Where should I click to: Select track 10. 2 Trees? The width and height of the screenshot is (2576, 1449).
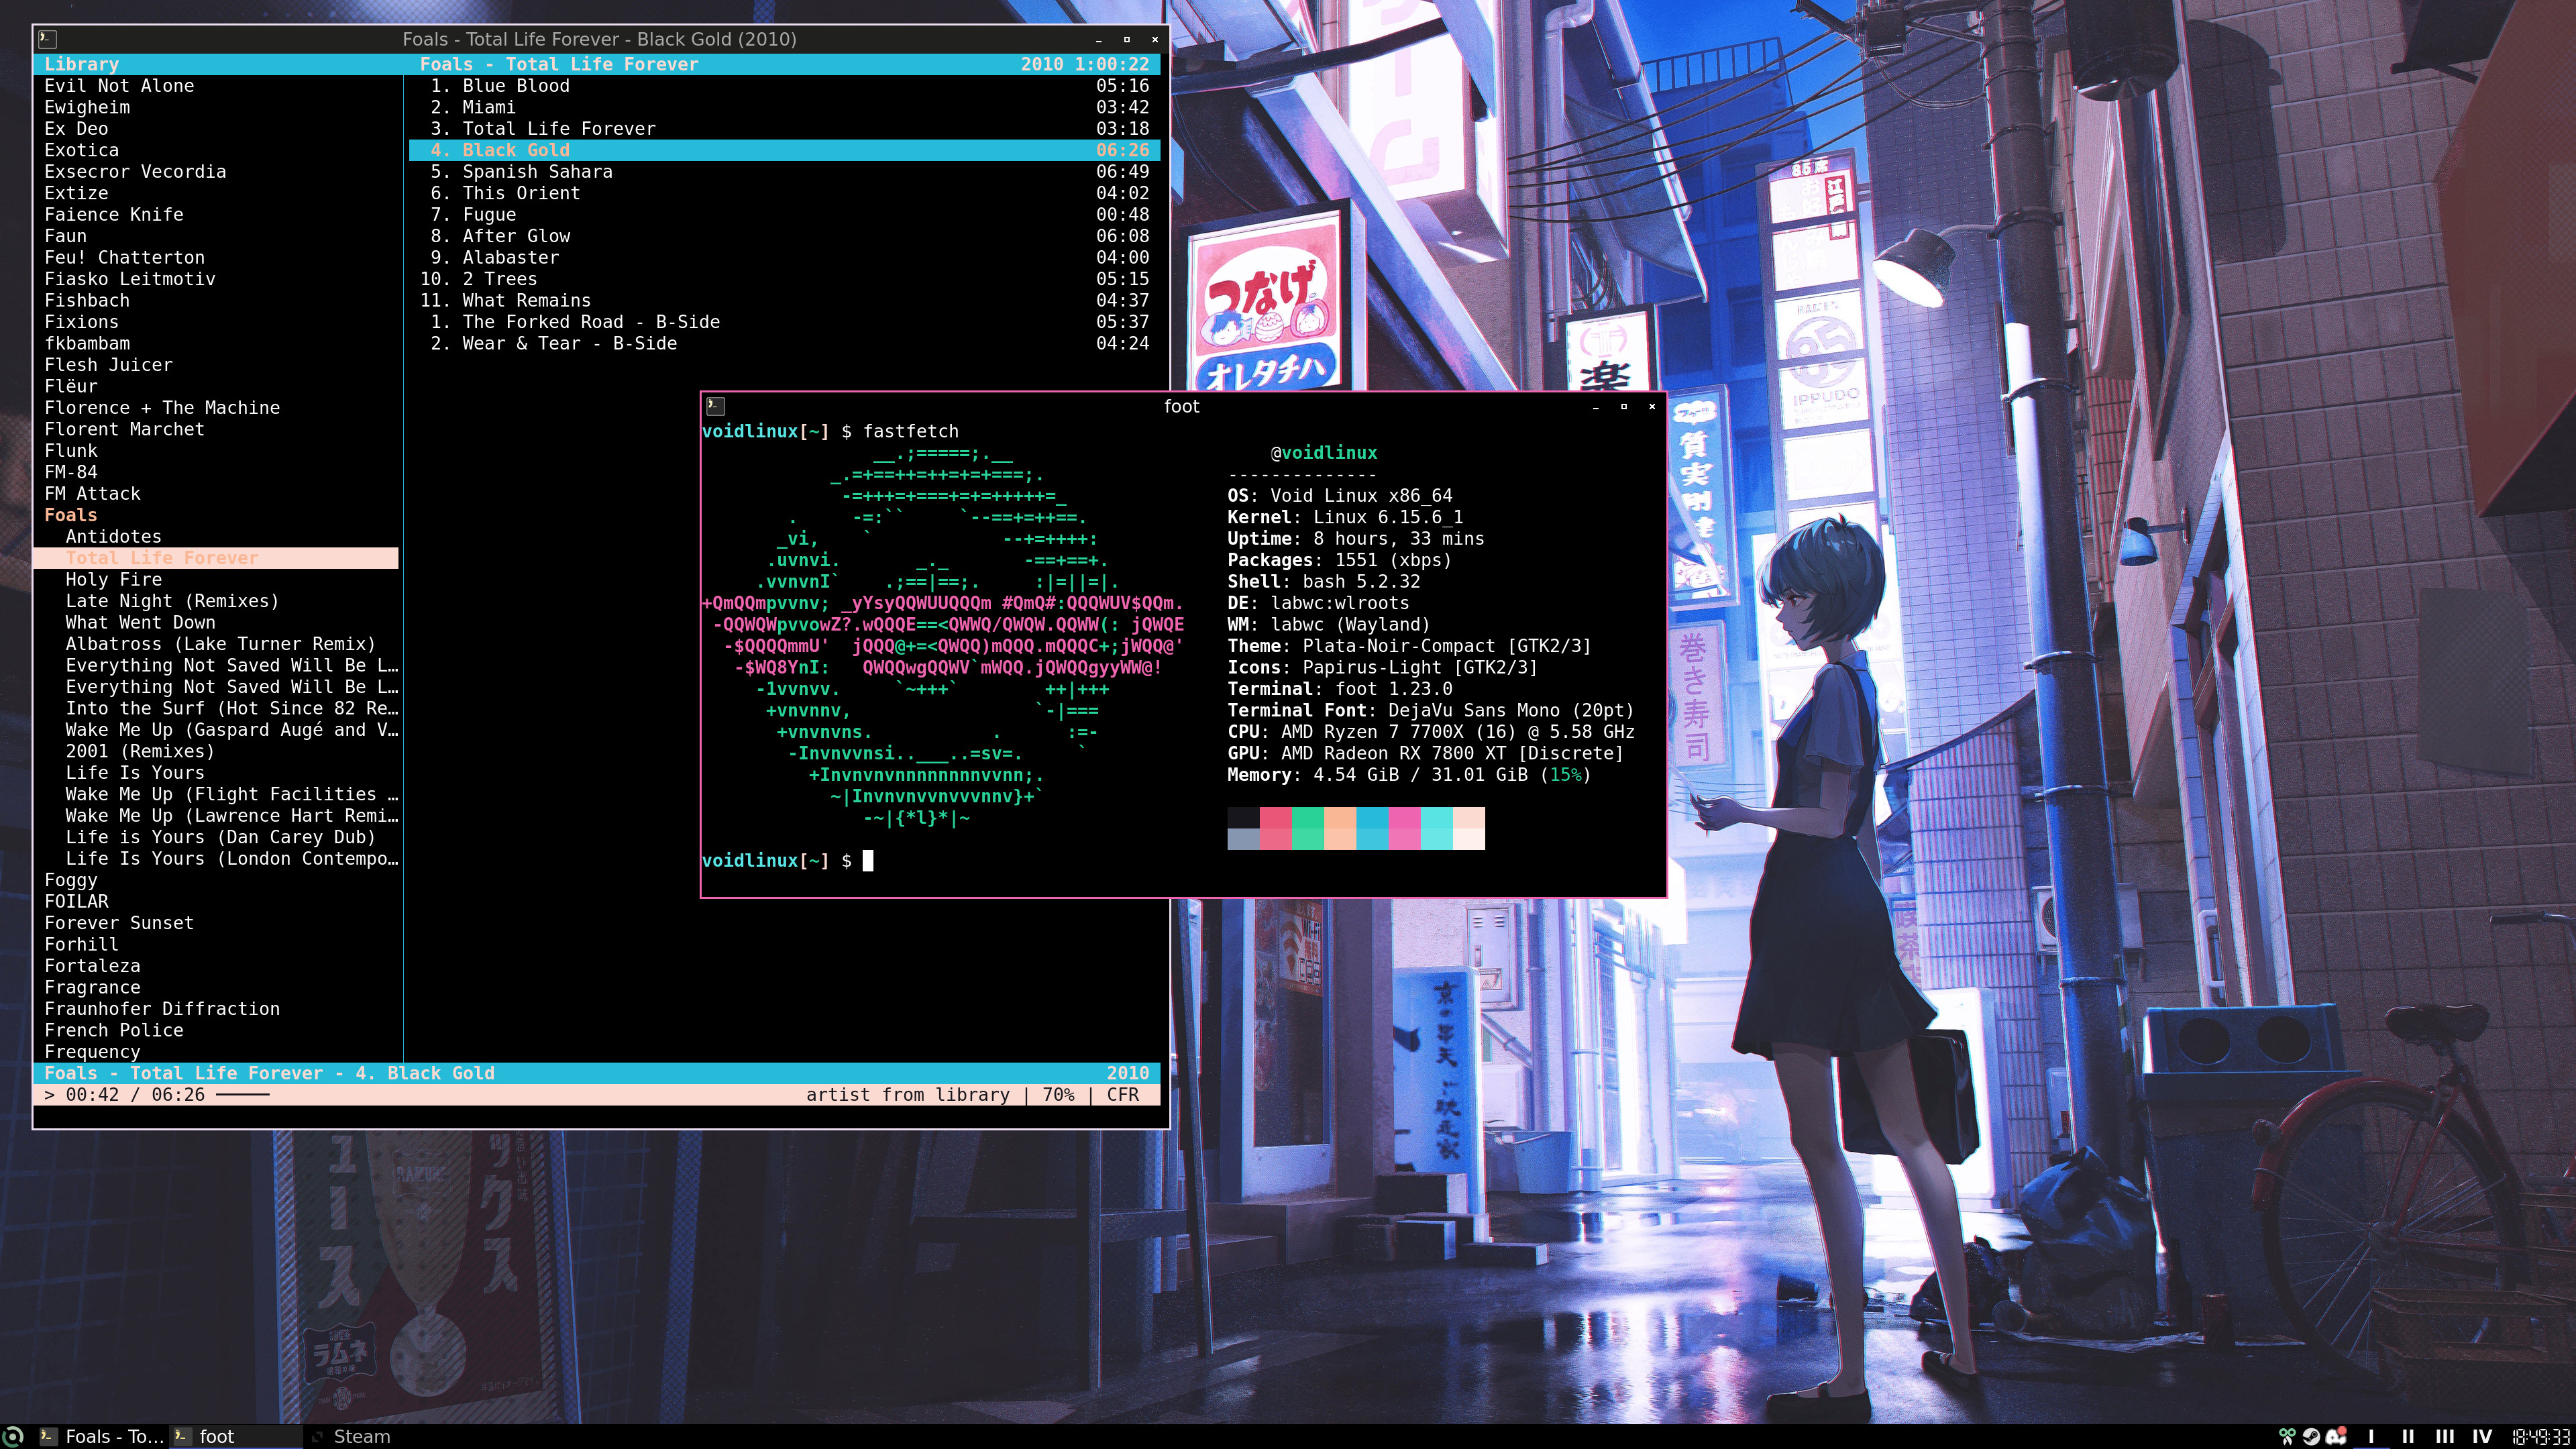pyautogui.click(x=784, y=279)
